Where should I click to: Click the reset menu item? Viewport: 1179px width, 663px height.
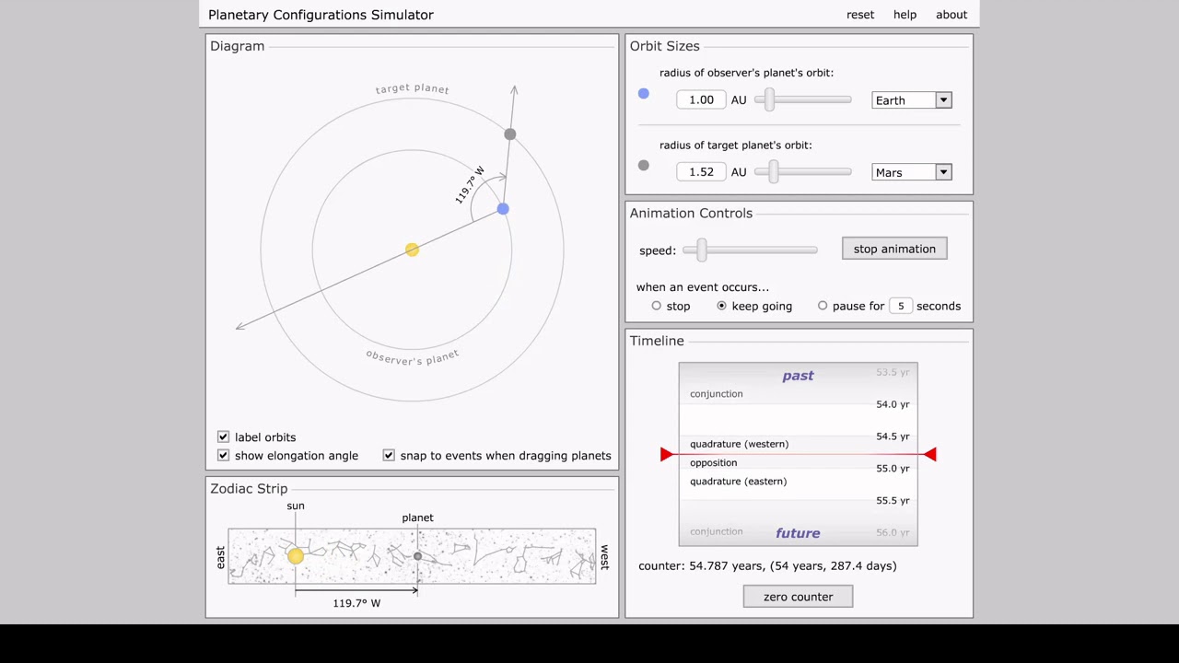860,15
